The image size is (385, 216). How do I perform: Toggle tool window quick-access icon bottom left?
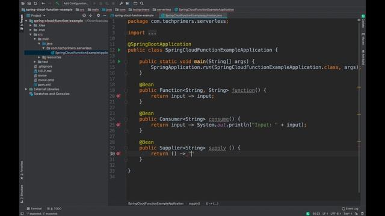[22, 214]
